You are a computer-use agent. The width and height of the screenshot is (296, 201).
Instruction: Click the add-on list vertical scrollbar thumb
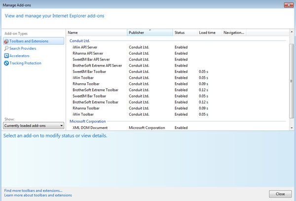pyautogui.click(x=292, y=81)
